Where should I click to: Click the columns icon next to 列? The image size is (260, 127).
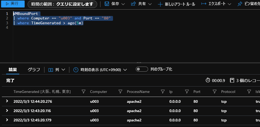point(51,70)
